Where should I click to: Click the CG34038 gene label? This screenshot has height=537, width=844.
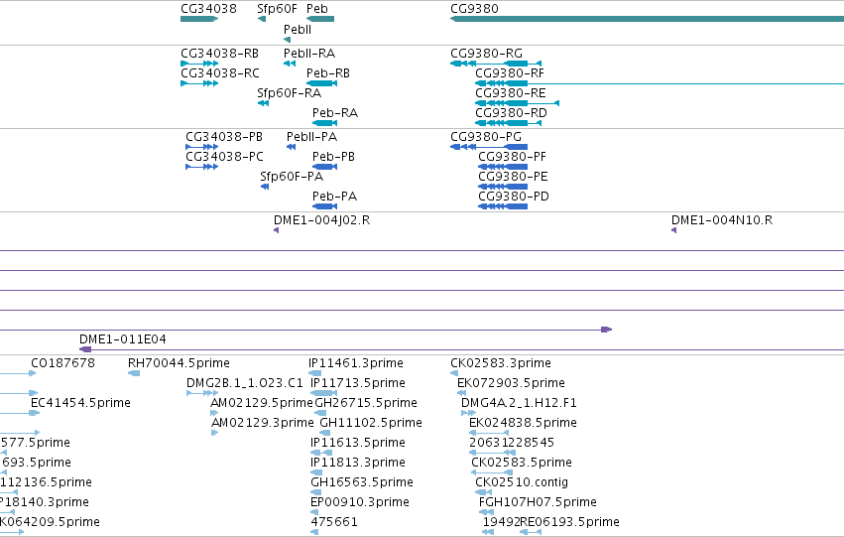(x=208, y=9)
